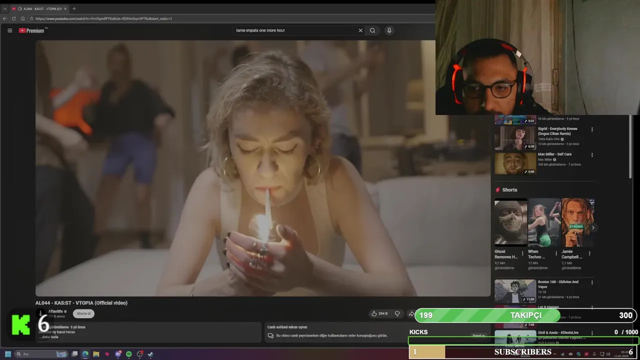Subscribe using the 'Abone ol' button

(83, 313)
